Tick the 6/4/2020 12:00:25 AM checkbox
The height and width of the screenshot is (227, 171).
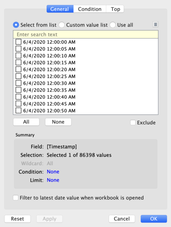point(19,76)
